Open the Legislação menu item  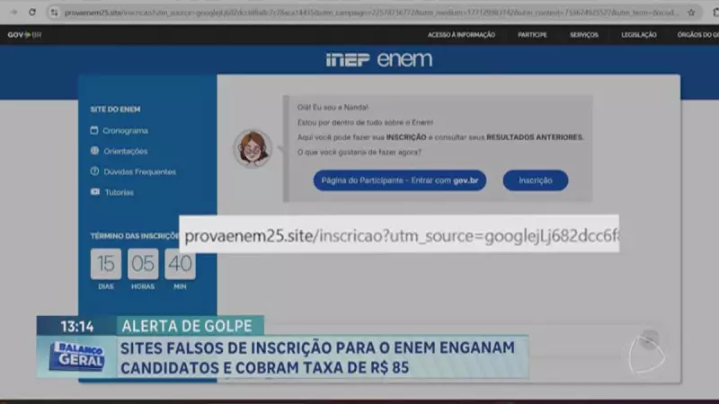(639, 35)
